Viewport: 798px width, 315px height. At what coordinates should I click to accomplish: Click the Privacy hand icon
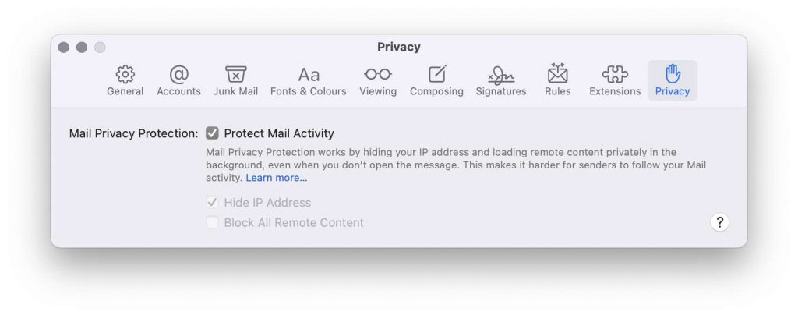[673, 74]
